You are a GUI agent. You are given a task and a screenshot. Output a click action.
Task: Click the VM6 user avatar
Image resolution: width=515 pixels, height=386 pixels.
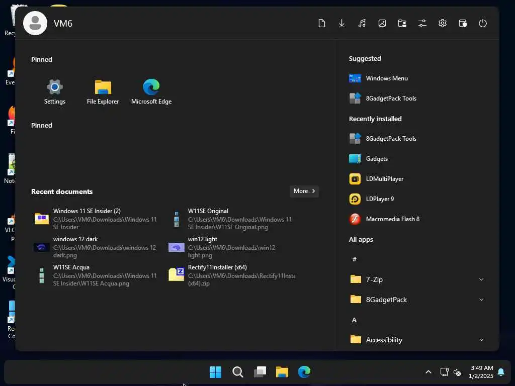[35, 23]
